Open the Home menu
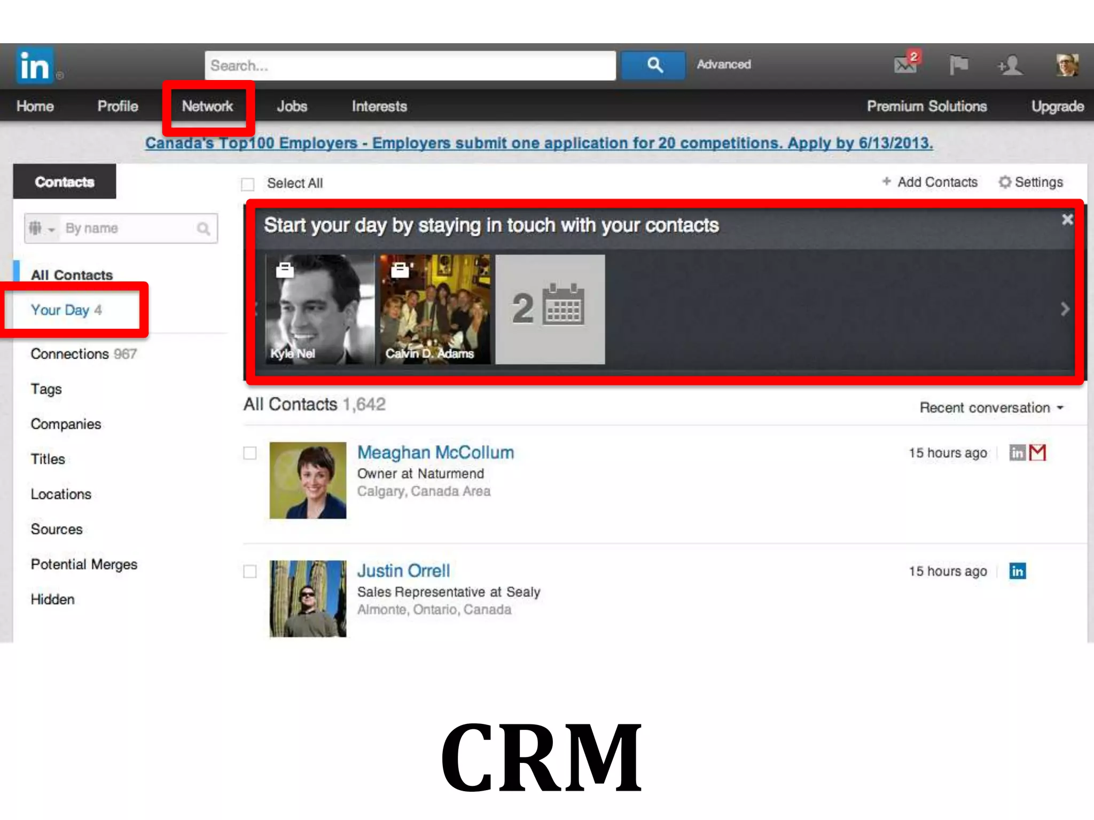Viewport: 1094px width, 820px height. tap(35, 106)
